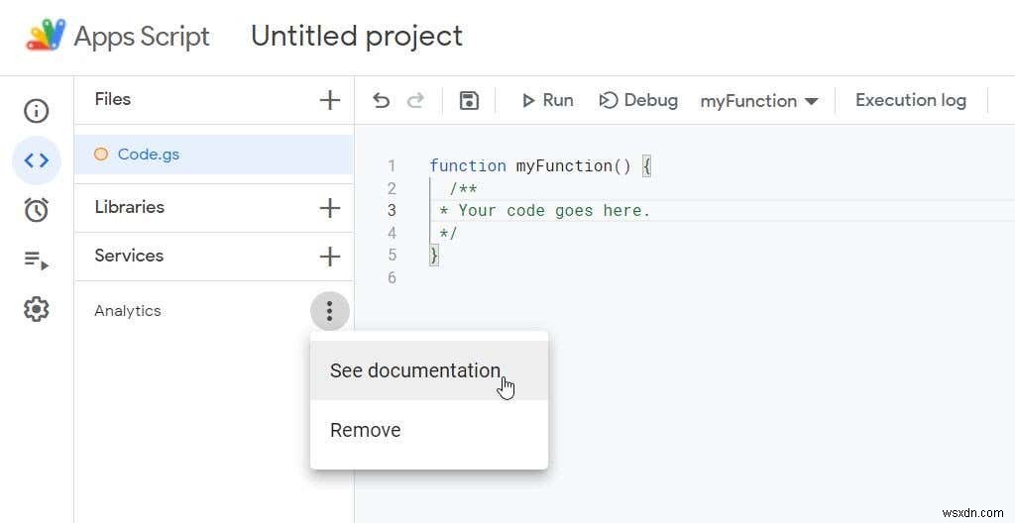Viewport: 1015px width, 523px height.
Task: Click line number 6 in the editor
Action: point(391,277)
